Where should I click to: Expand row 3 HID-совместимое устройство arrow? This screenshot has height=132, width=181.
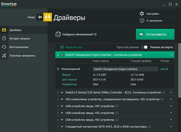(x=171, y=99)
